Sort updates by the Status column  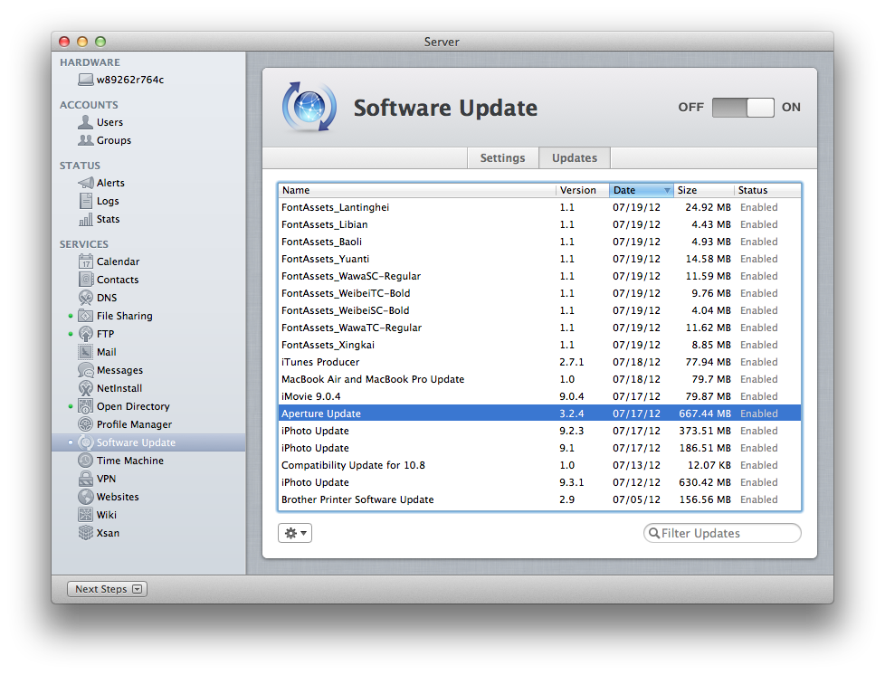click(767, 190)
